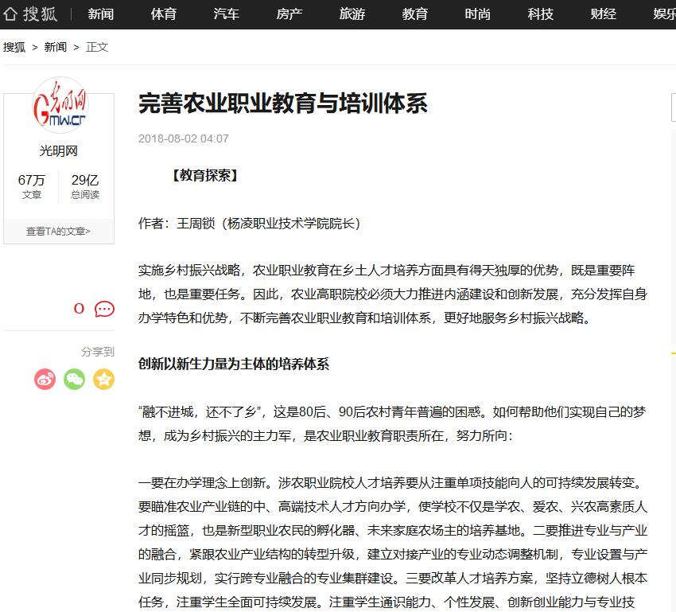Click 新闻 breadcrumb link
Image resolution: width=676 pixels, height=612 pixels.
[x=56, y=47]
